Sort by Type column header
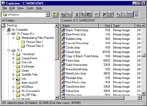147x106 pixels. pyautogui.click(x=123, y=26)
